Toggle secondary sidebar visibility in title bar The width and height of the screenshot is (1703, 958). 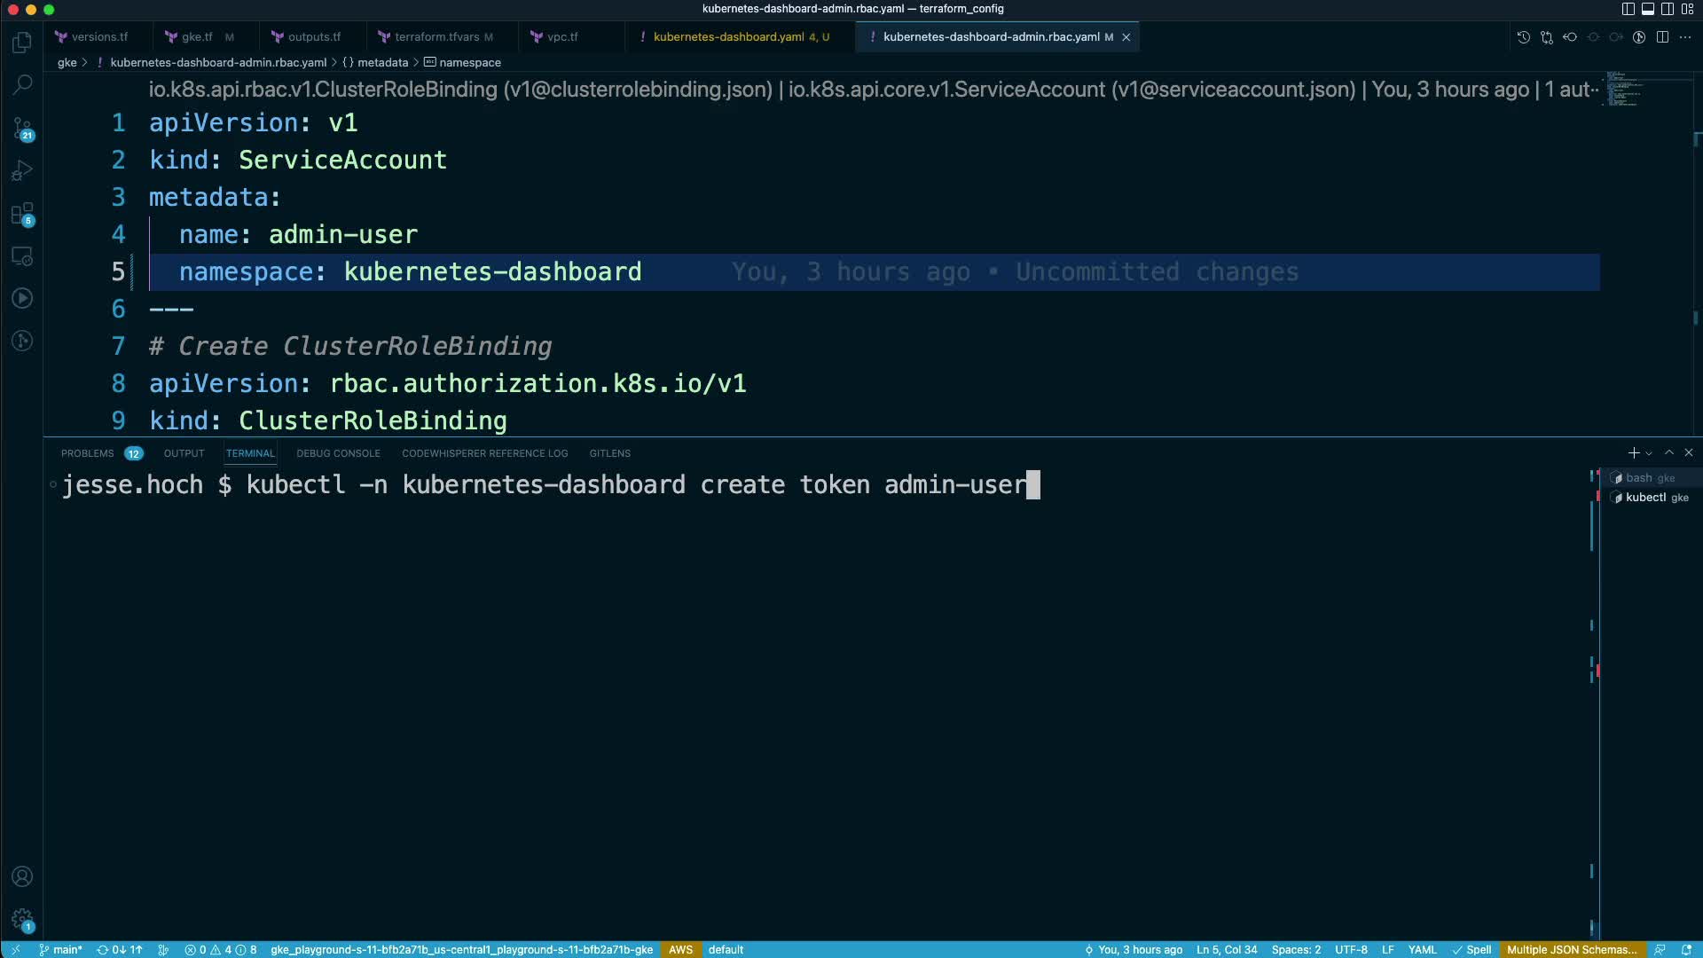(1668, 9)
